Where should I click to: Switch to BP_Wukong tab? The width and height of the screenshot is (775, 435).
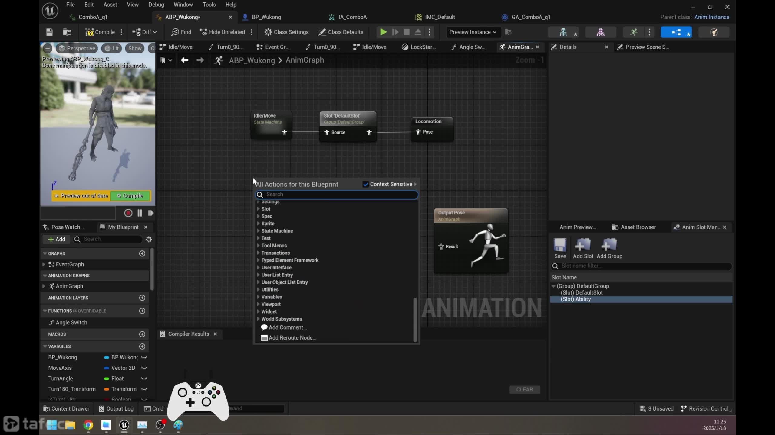click(x=266, y=17)
